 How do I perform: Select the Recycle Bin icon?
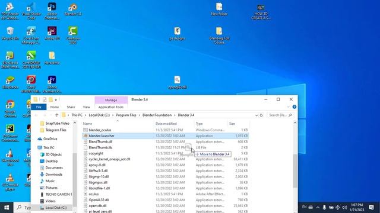[10, 33]
